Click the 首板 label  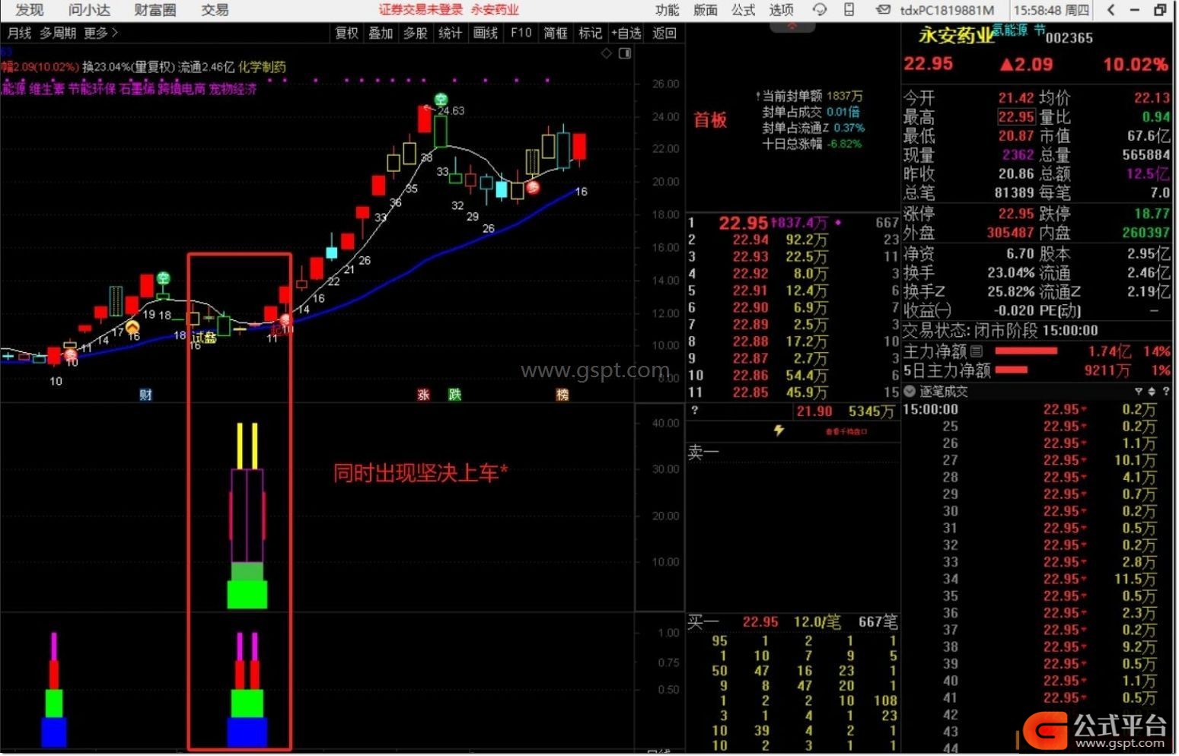tap(710, 120)
